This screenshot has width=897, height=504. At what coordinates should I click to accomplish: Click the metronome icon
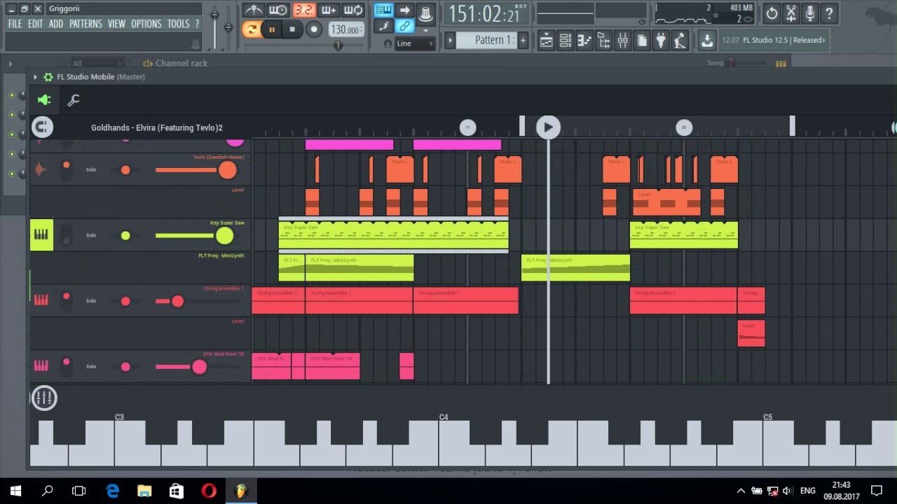point(253,10)
